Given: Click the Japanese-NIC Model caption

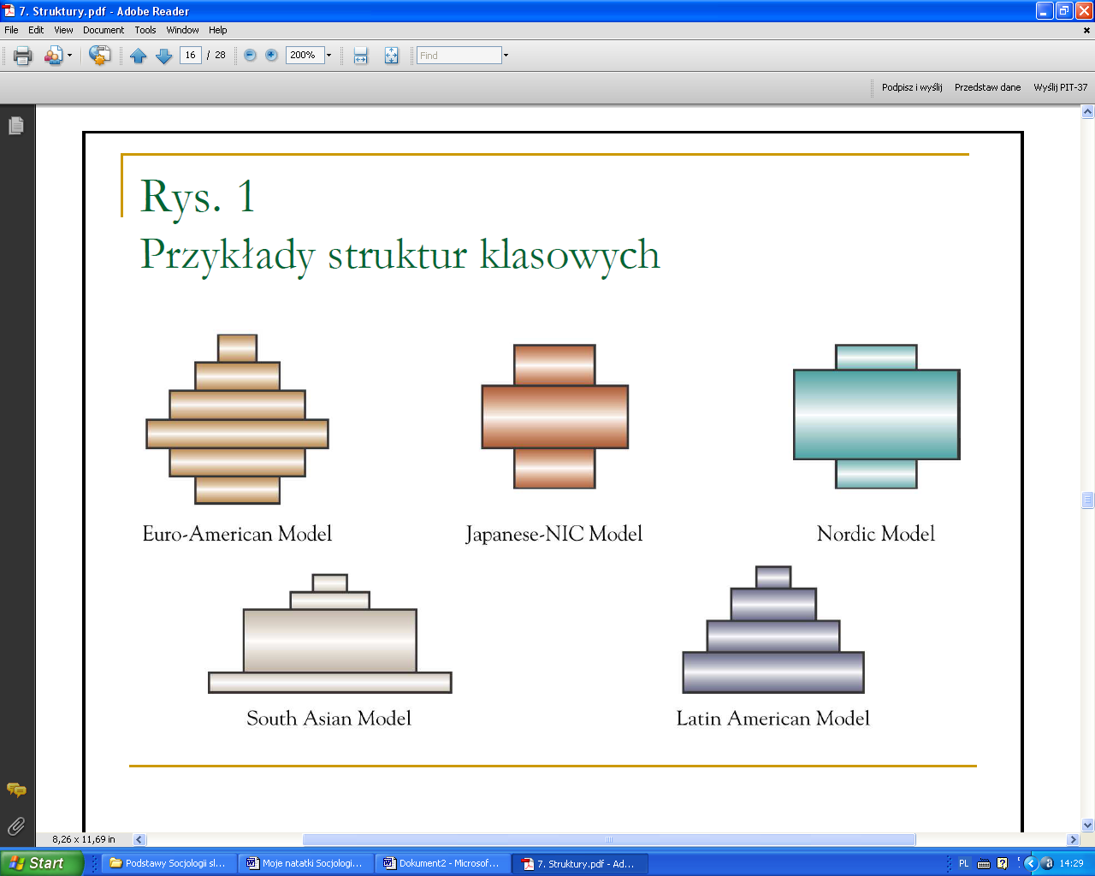Looking at the screenshot, I should pyautogui.click(x=553, y=534).
